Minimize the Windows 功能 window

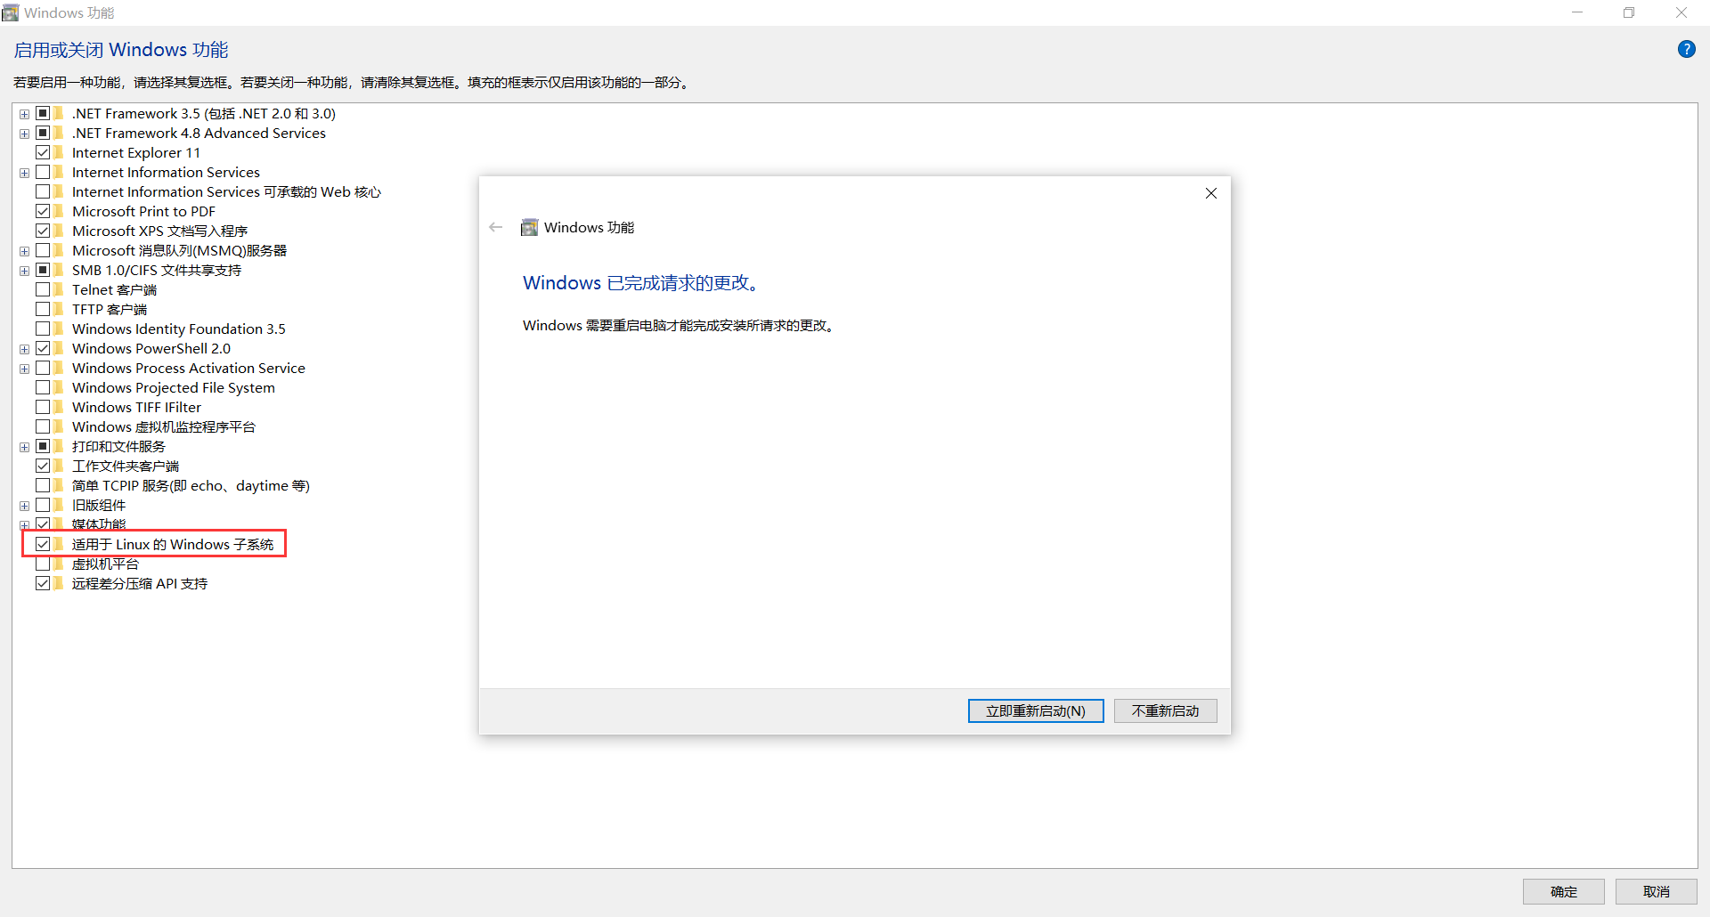(1577, 12)
